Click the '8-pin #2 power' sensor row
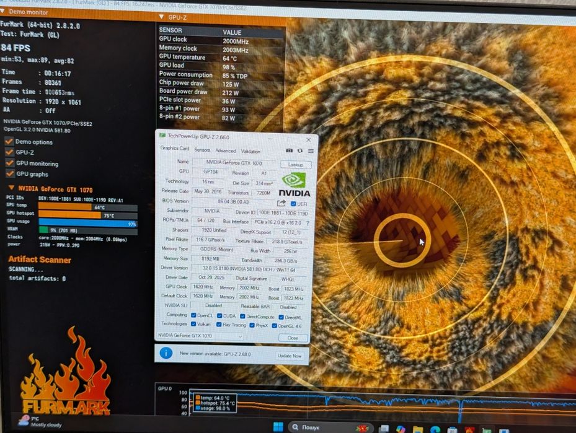Screen dimensions: 576x433 pyautogui.click(x=221, y=118)
